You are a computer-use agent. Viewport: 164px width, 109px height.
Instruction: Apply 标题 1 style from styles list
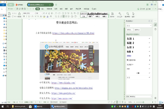point(131,39)
